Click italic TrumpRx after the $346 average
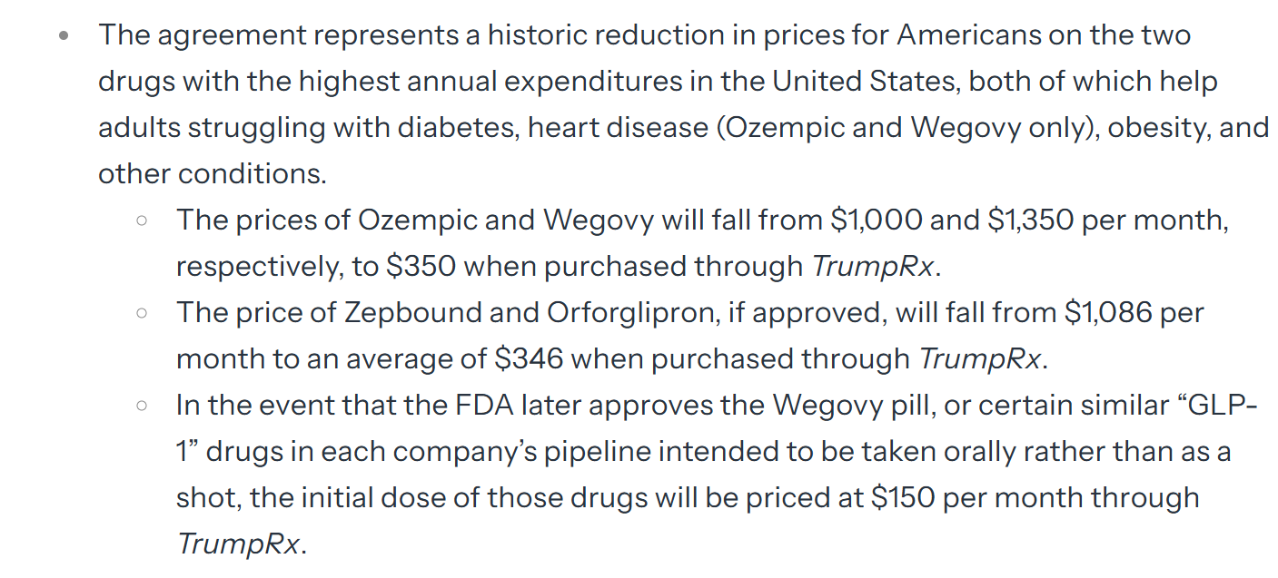 pyautogui.click(x=980, y=358)
